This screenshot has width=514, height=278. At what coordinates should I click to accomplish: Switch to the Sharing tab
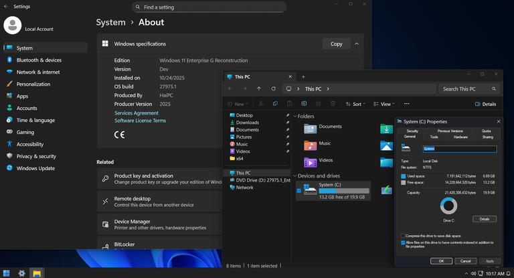point(487,137)
